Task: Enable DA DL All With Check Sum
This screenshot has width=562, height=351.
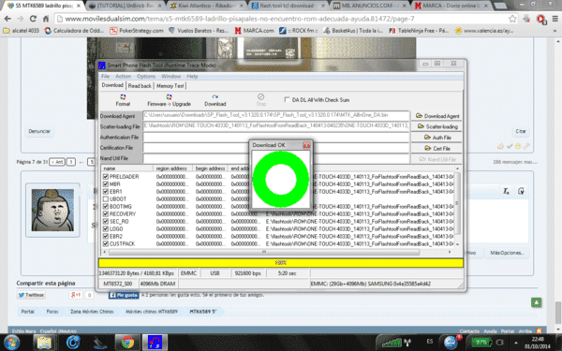Action: (x=287, y=99)
